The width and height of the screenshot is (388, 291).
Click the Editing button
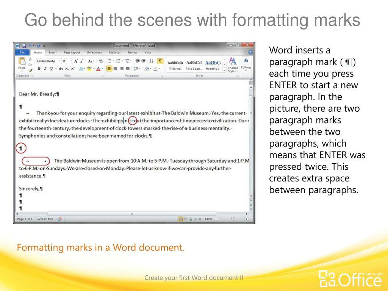tap(246, 64)
